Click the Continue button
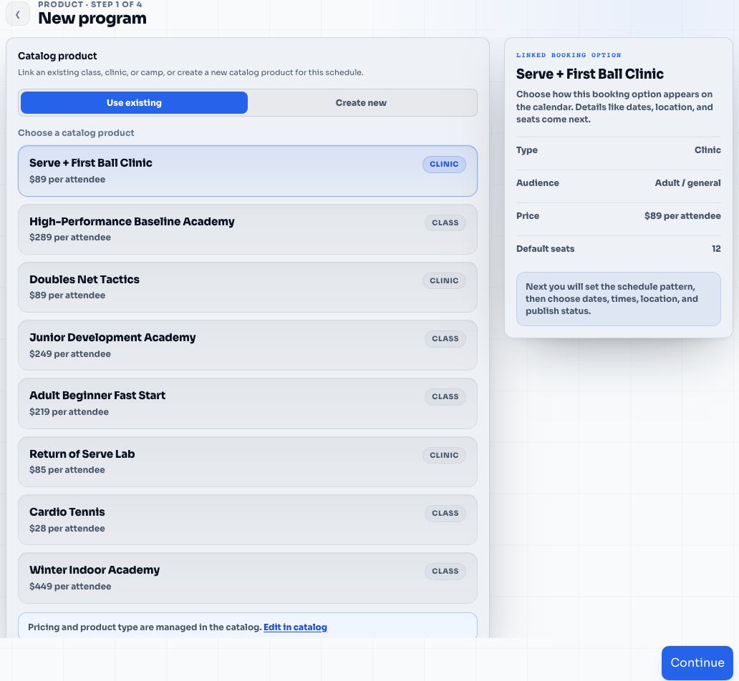The height and width of the screenshot is (681, 739). coord(697,662)
